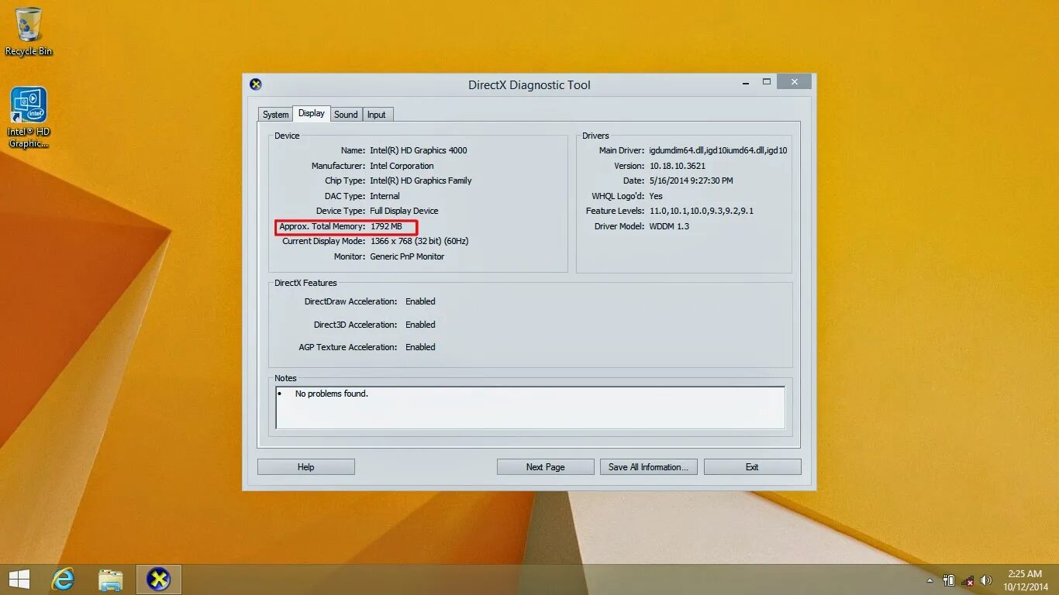
Task: Click monitor value 'Generic PnP Monitor'
Action: pyautogui.click(x=408, y=256)
